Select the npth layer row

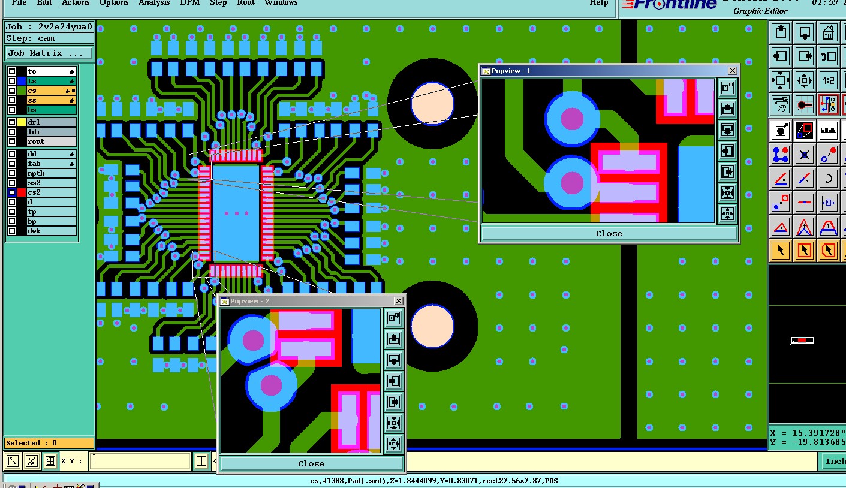tap(52, 173)
